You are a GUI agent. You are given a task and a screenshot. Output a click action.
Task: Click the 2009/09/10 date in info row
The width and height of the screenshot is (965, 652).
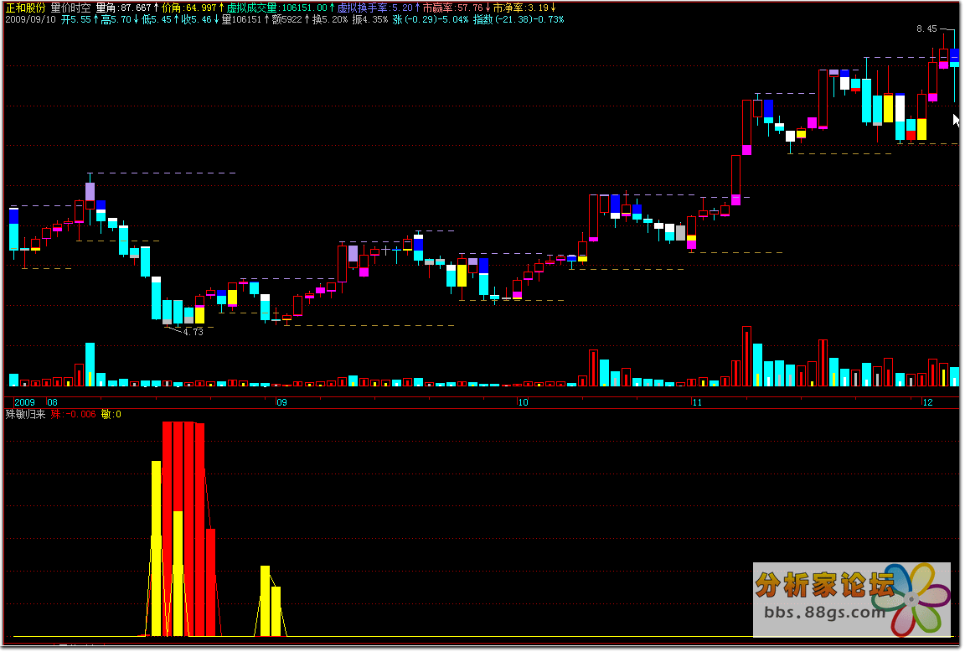(x=32, y=18)
